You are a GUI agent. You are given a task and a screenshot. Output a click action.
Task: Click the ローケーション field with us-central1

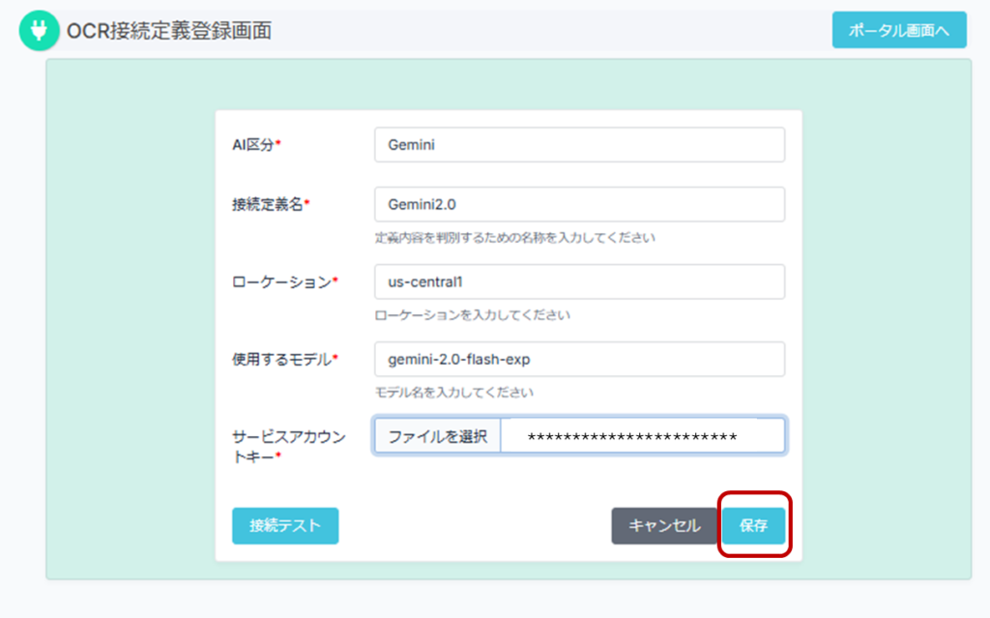[x=580, y=281]
